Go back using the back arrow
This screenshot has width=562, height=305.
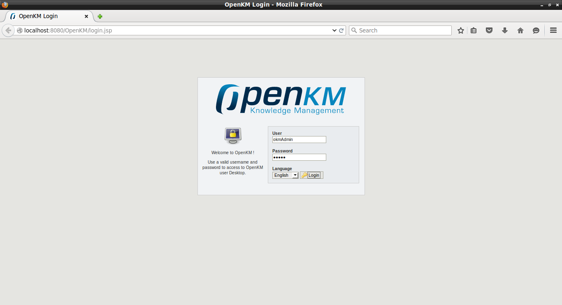[x=8, y=30]
